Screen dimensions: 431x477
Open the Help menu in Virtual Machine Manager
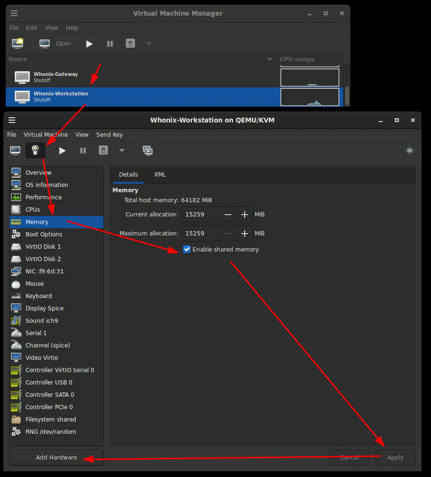(72, 28)
